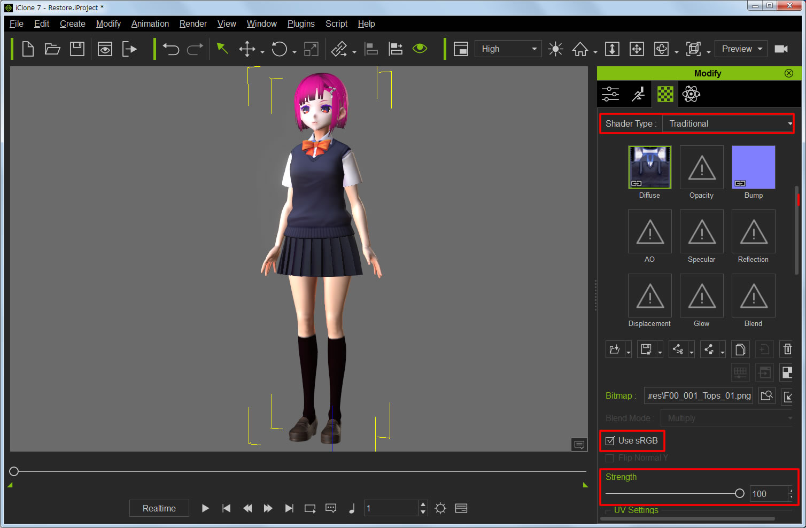Image resolution: width=806 pixels, height=528 pixels.
Task: Click the copy texture icon
Action: click(x=740, y=350)
